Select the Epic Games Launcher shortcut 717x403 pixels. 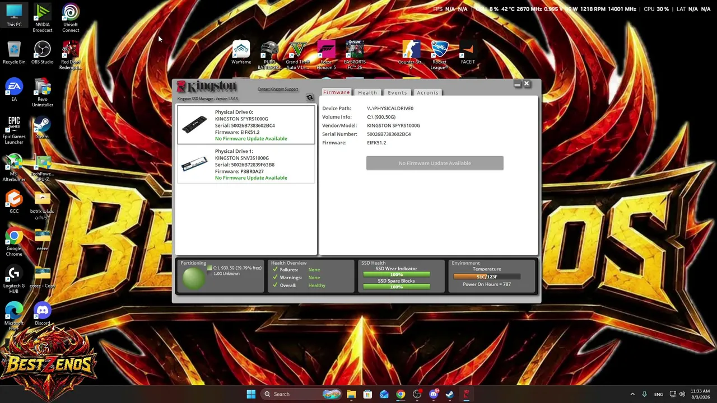(14, 130)
